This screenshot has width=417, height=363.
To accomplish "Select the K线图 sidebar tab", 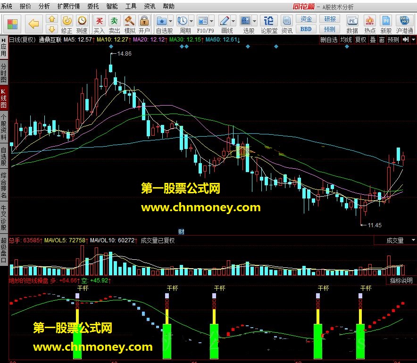I will click(3, 99).
